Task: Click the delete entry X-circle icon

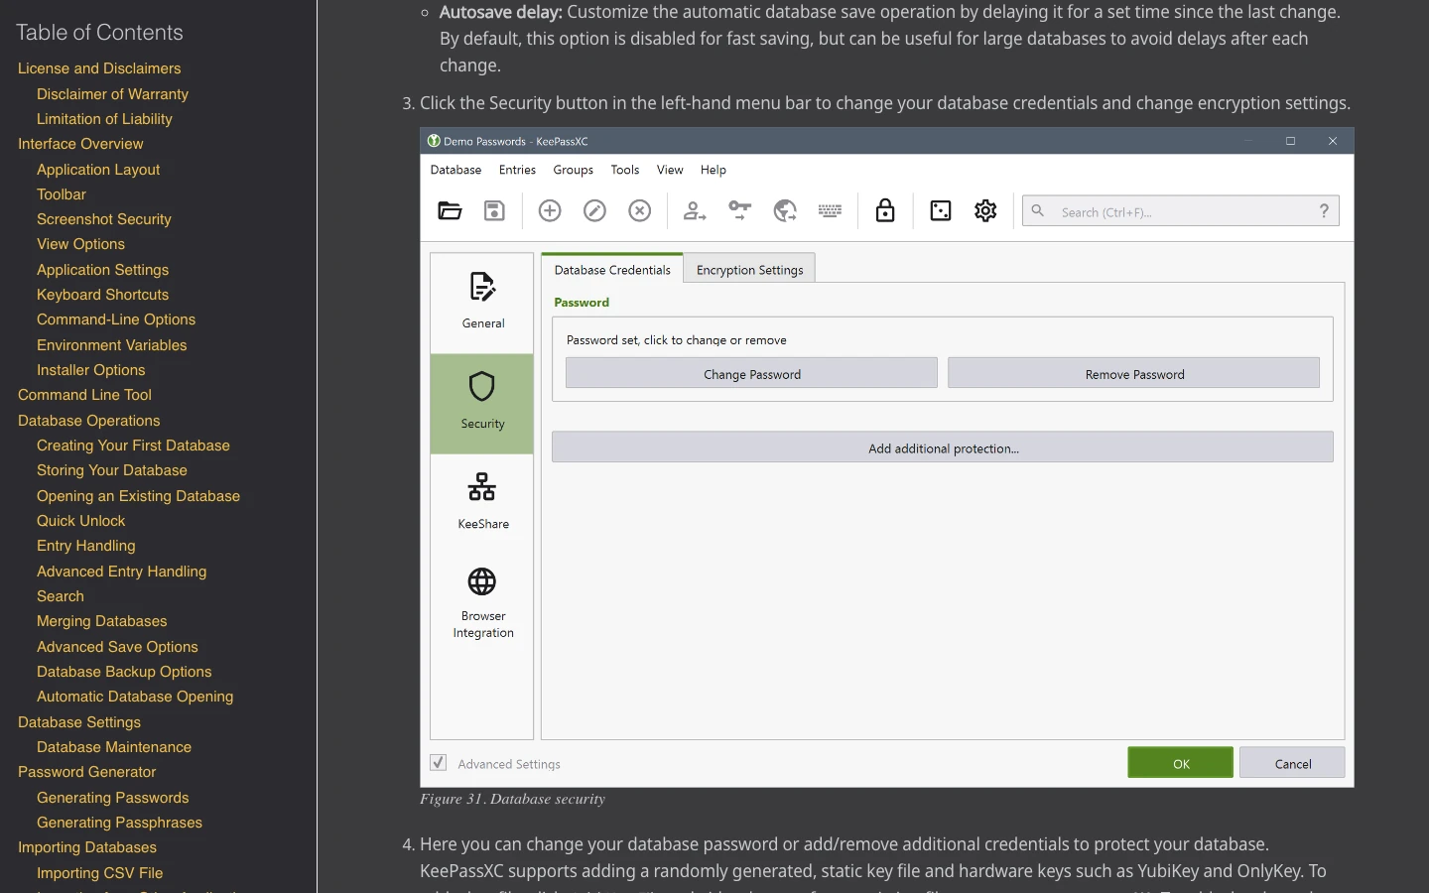Action: click(x=640, y=210)
